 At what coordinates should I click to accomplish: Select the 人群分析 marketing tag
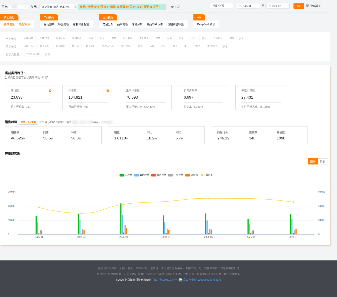click(x=28, y=46)
